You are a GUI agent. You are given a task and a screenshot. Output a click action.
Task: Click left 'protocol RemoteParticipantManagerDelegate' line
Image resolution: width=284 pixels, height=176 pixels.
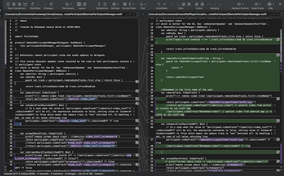50,43
